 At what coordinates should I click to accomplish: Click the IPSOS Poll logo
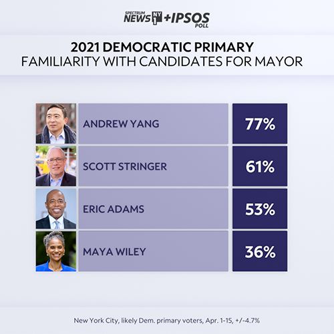[x=190, y=20]
